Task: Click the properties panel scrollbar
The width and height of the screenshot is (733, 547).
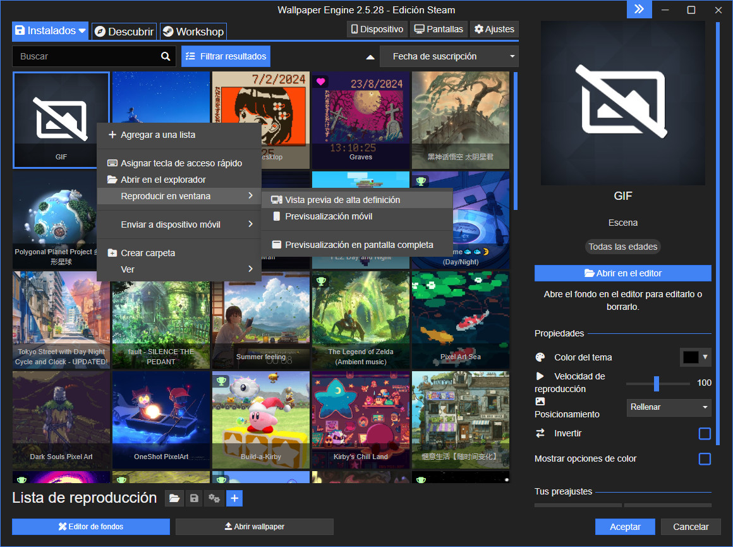Action: (x=718, y=234)
